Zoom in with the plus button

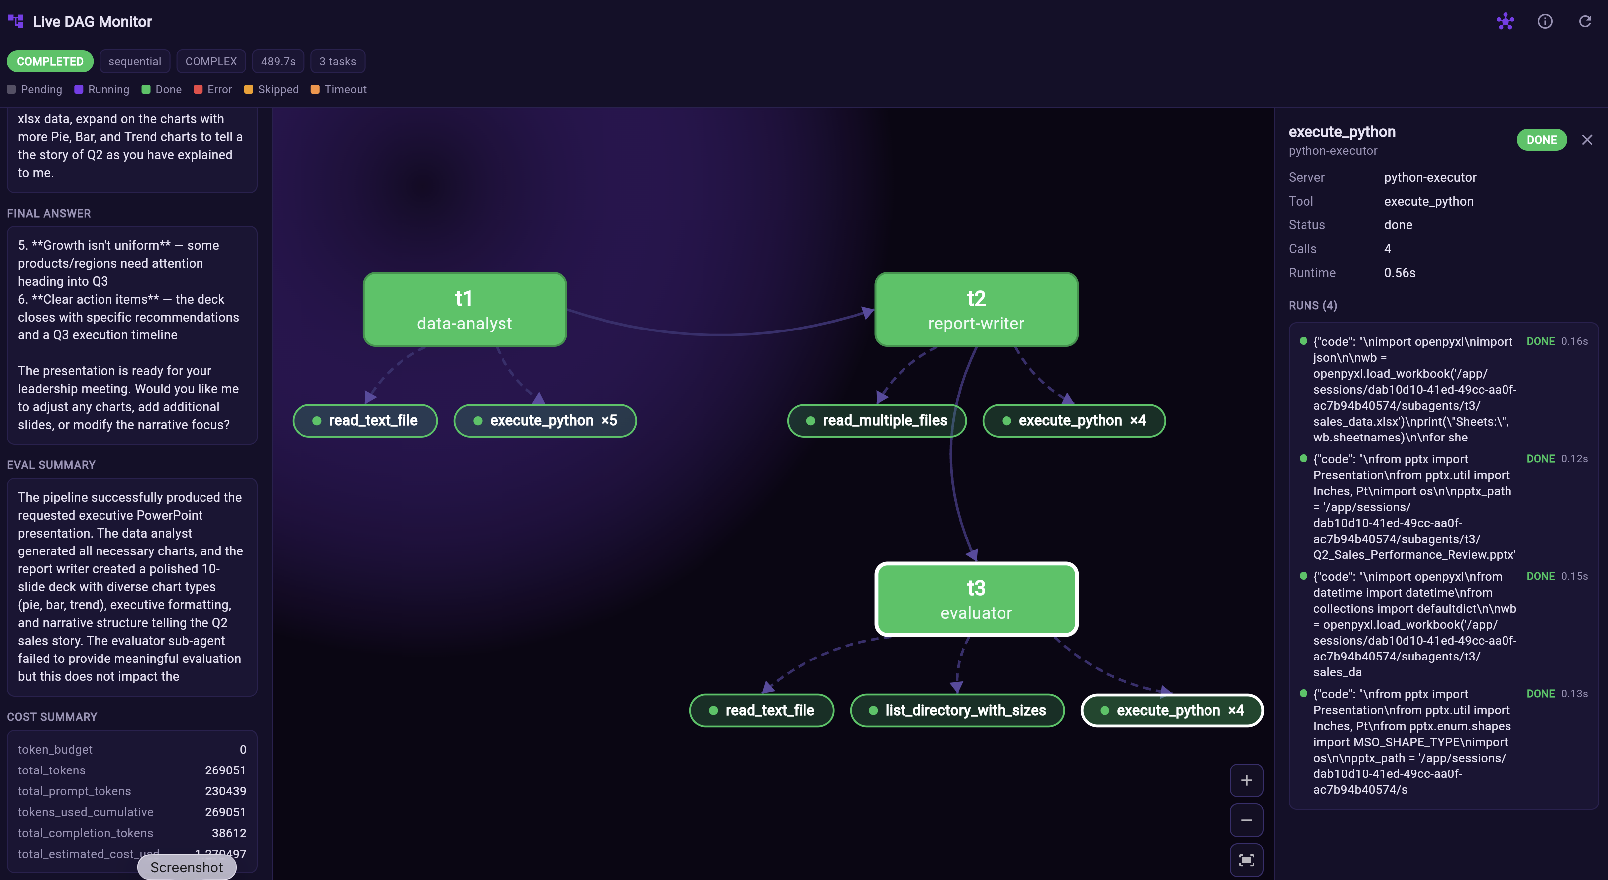1246,780
